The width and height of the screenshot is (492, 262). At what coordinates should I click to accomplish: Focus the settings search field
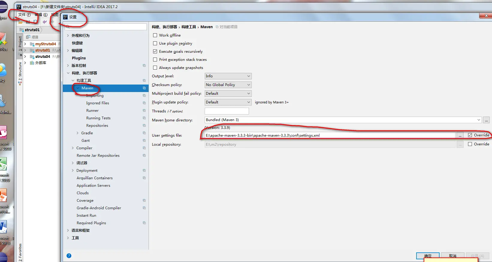[x=106, y=27]
